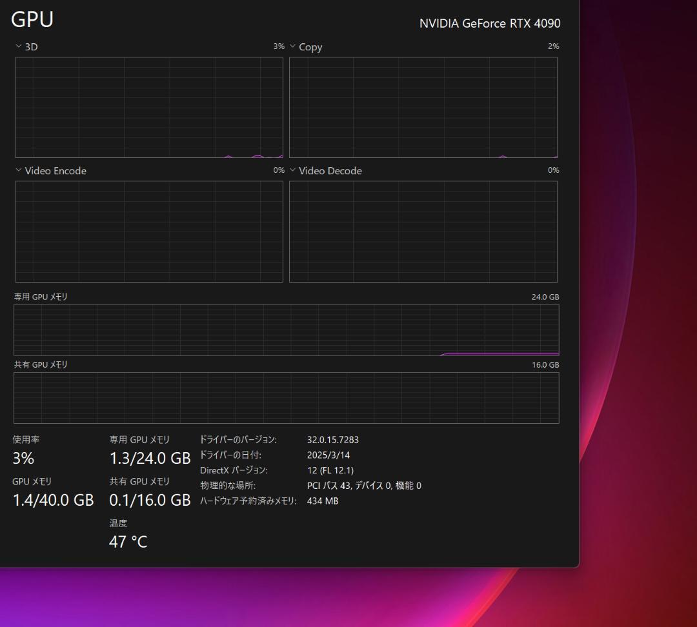This screenshot has height=627, width=697.
Task: Click the ハードウェア予約済みメモリ 434 MB value
Action: click(322, 501)
